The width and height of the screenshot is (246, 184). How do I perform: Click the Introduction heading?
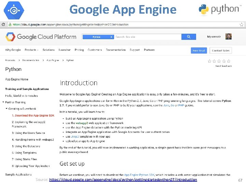click(x=79, y=83)
